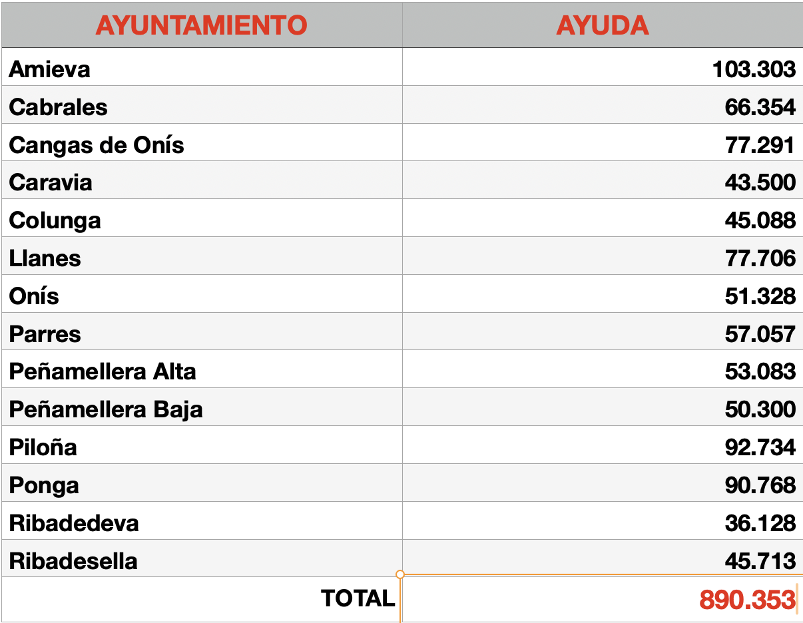
Task: Select the cell containing 77.291
Action: (760, 145)
